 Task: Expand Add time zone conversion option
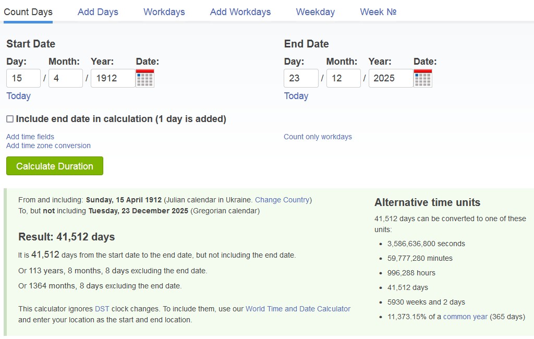[x=48, y=146]
